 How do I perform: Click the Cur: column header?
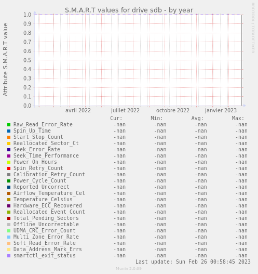click(x=116, y=119)
